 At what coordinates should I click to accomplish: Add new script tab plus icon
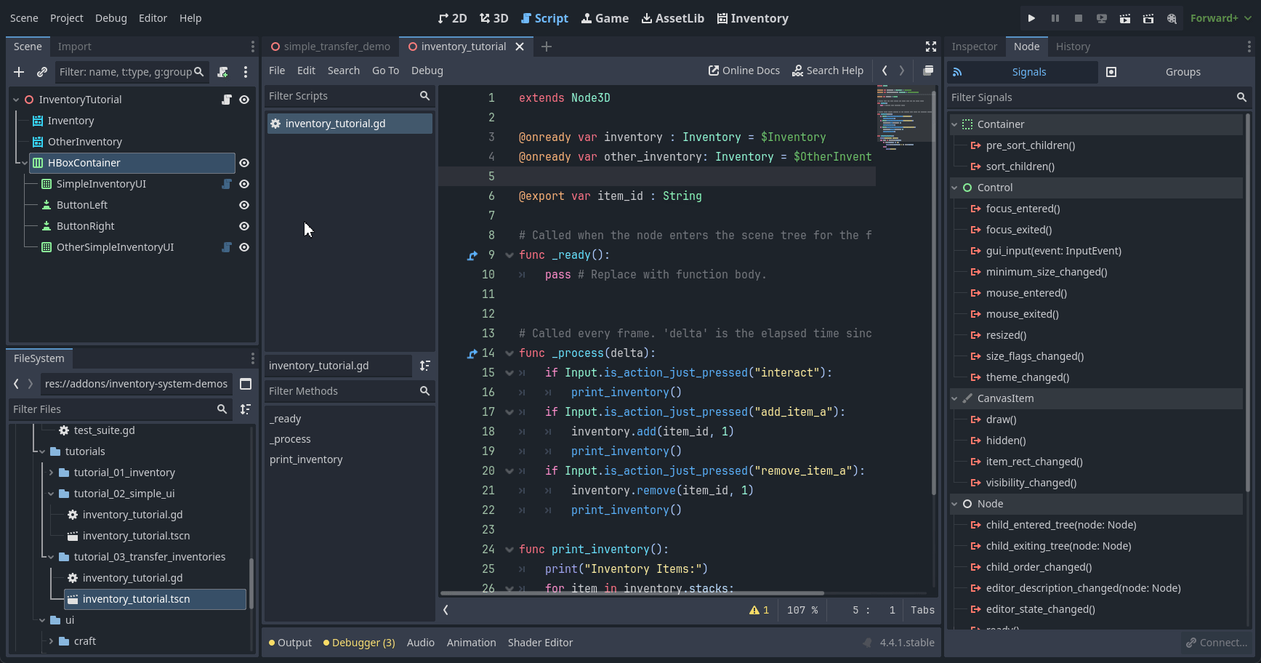547,47
